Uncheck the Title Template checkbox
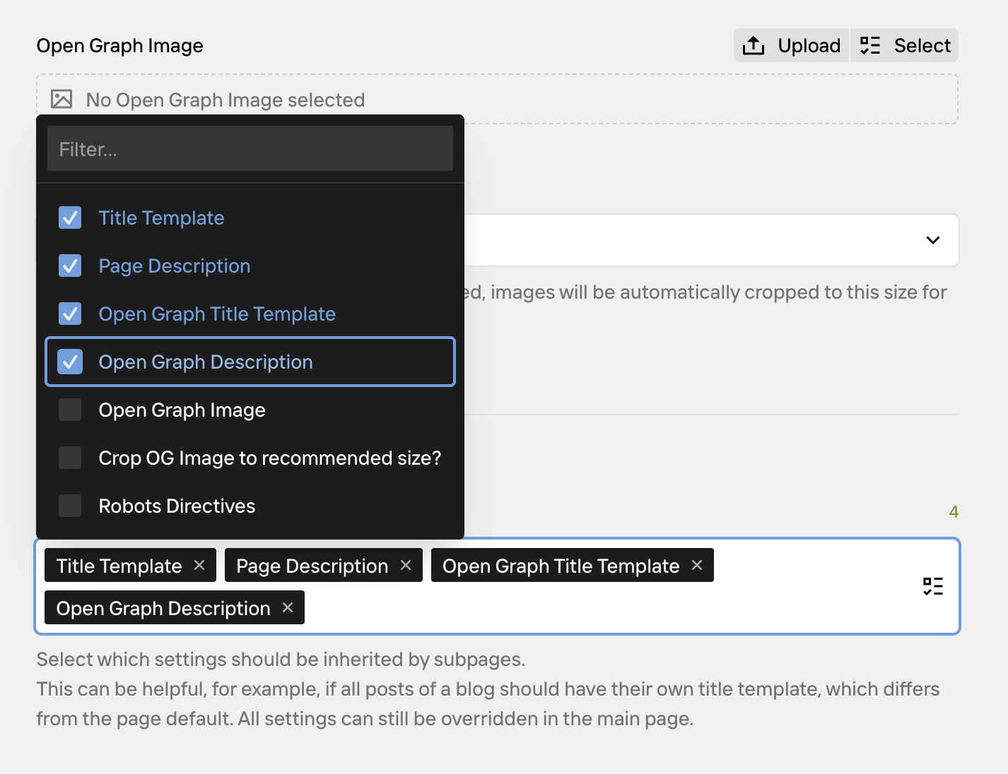Viewport: 1008px width, 774px height. [x=70, y=218]
